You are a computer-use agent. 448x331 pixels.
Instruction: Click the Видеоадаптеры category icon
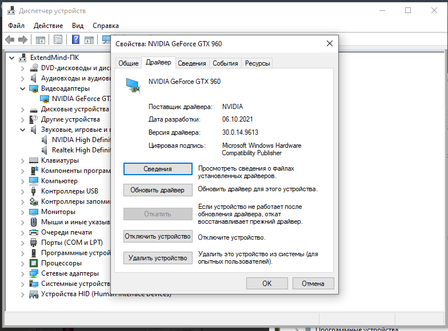click(x=34, y=88)
